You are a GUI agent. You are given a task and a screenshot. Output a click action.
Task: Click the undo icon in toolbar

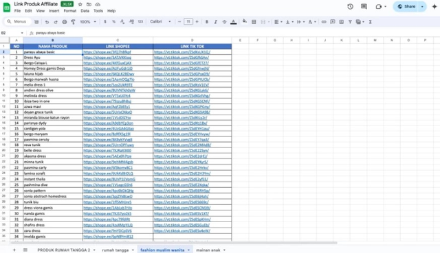pos(47,22)
